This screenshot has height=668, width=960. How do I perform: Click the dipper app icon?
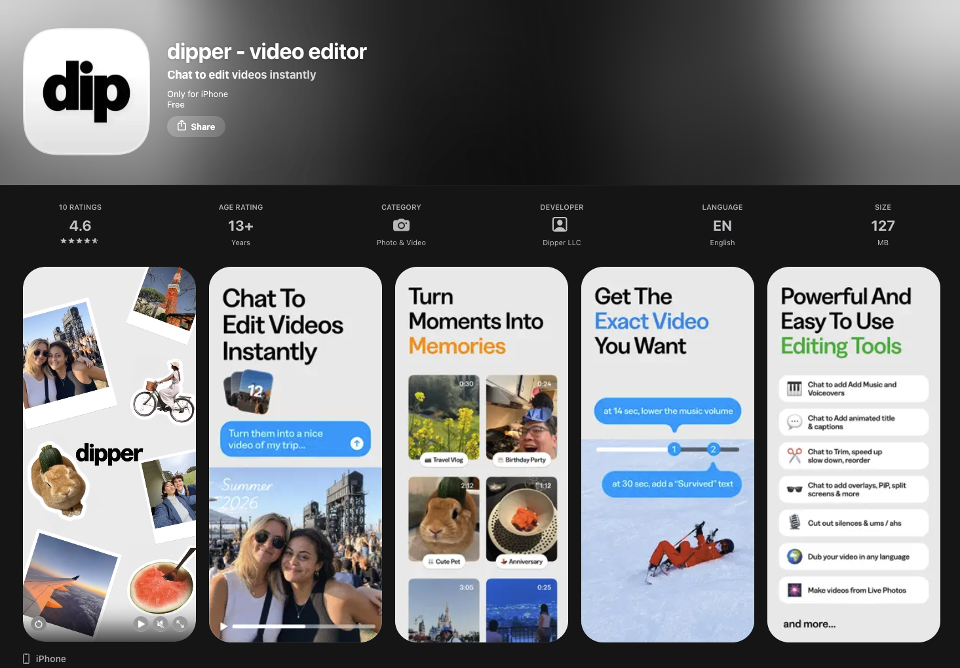click(x=86, y=92)
